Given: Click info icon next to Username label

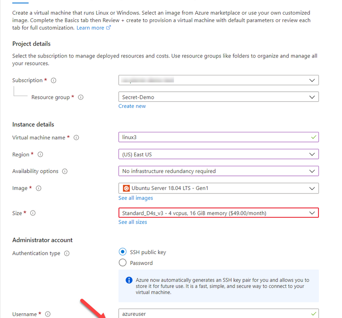Looking at the screenshot, I should point(48,314).
